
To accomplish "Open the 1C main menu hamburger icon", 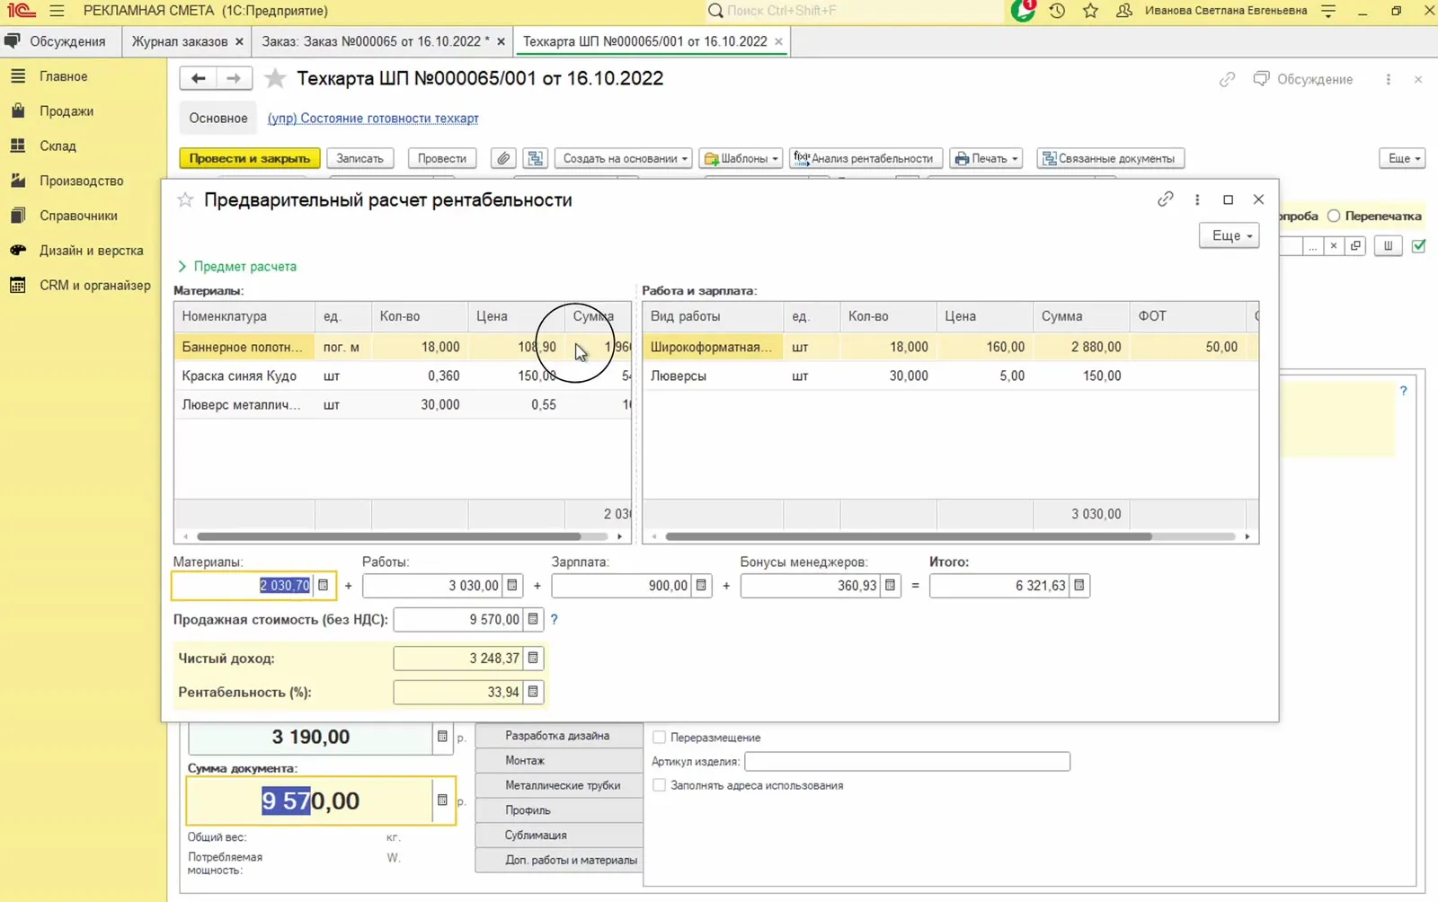I will (57, 11).
